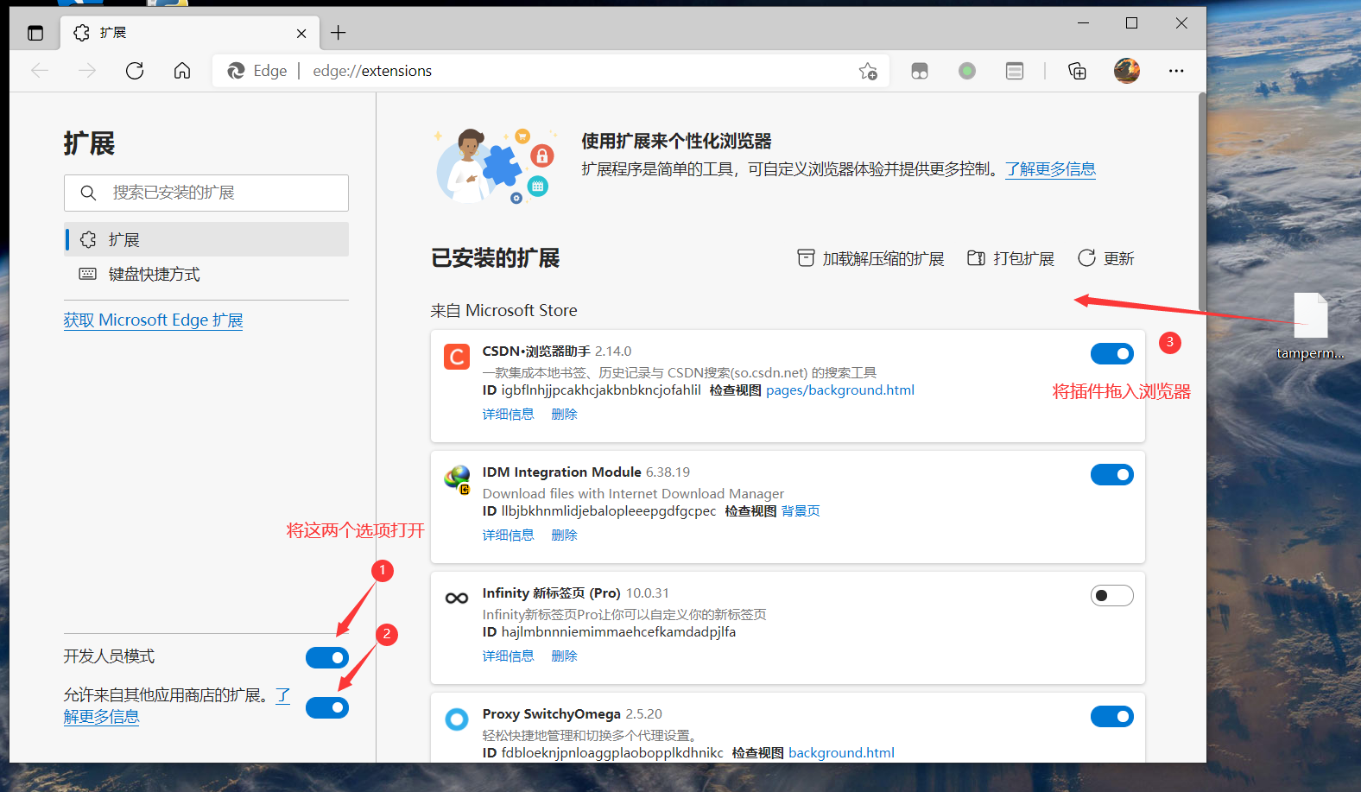The height and width of the screenshot is (792, 1361).
Task: Click the tab actions menu icon
Action: [35, 33]
